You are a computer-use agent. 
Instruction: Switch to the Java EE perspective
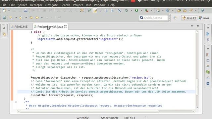click(189, 18)
